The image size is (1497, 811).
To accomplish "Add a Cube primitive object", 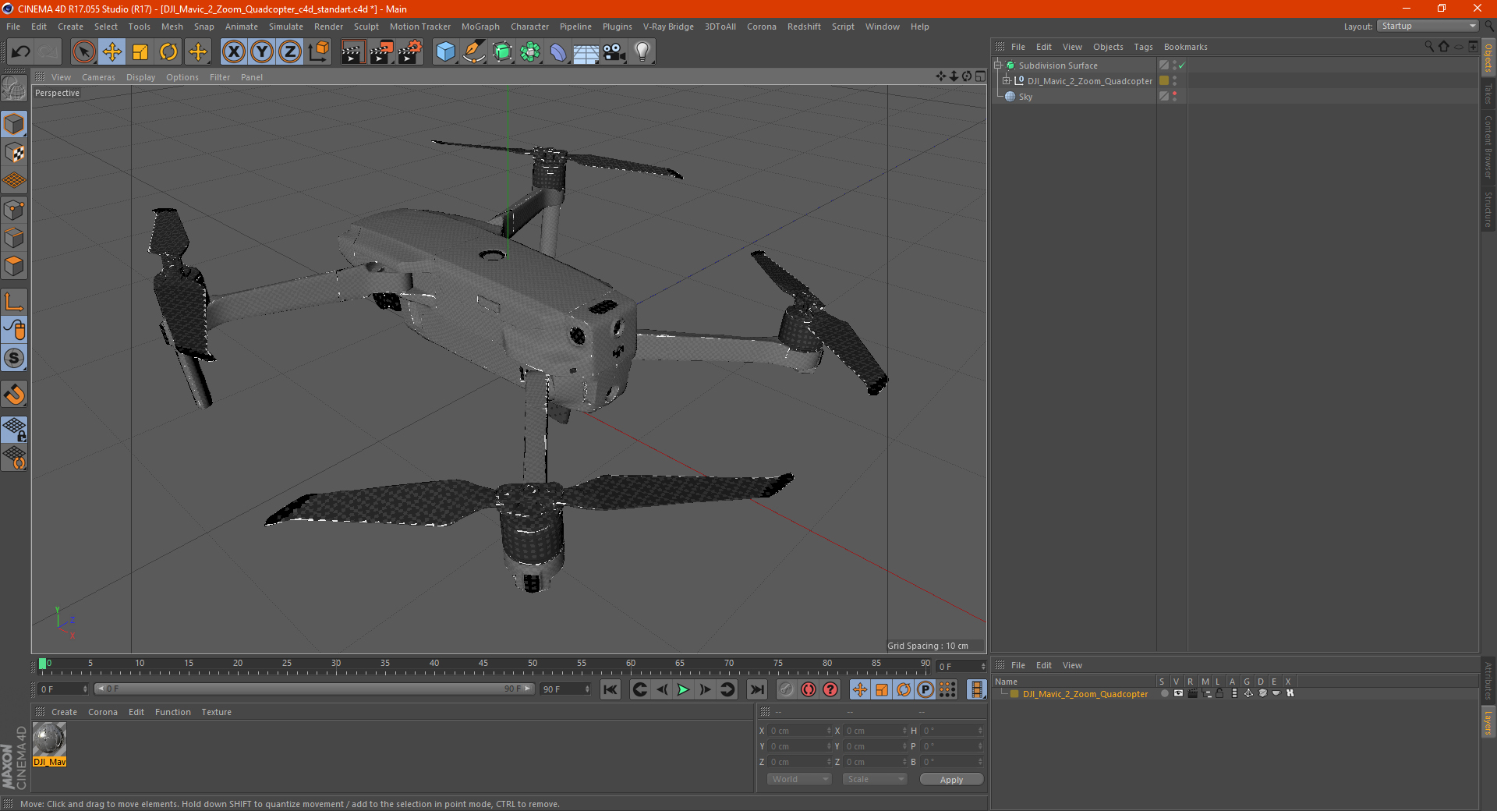I will (445, 52).
